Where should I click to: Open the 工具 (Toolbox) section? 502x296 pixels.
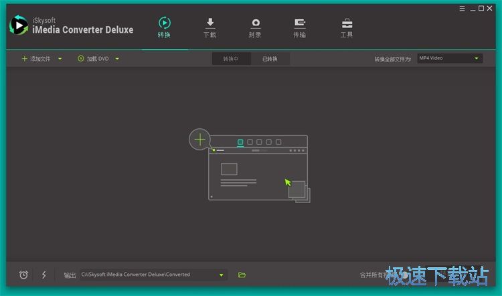point(347,28)
